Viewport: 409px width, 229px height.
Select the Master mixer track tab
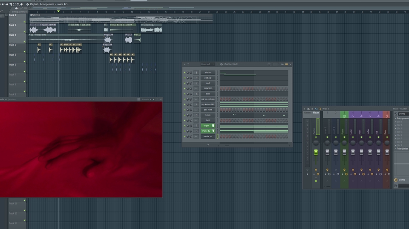(x=316, y=113)
